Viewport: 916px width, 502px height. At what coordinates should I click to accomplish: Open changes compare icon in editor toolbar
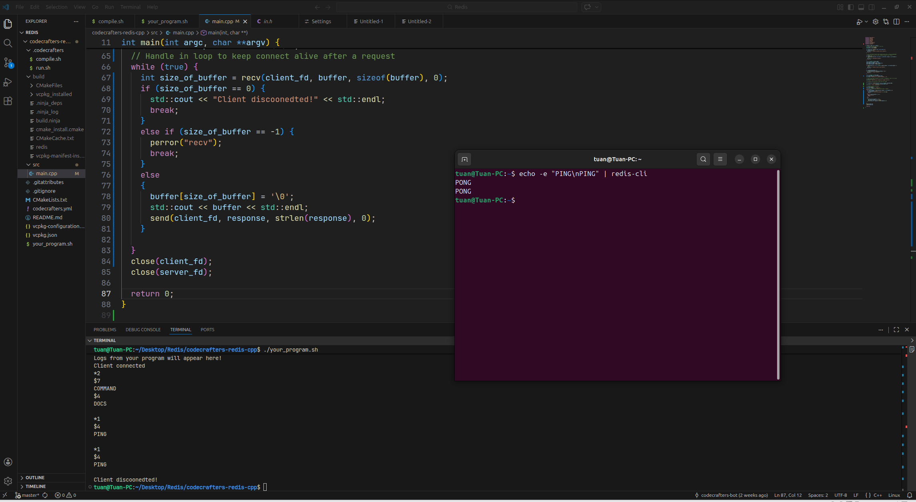click(886, 22)
